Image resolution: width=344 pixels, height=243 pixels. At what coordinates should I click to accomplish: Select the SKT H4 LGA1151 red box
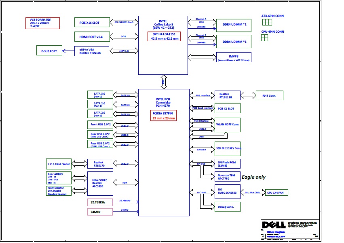(164, 36)
